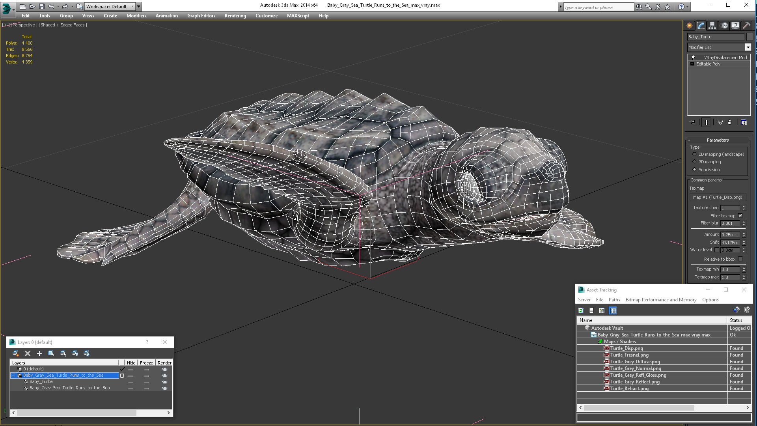Open the Modifier List dropdown

point(748,47)
